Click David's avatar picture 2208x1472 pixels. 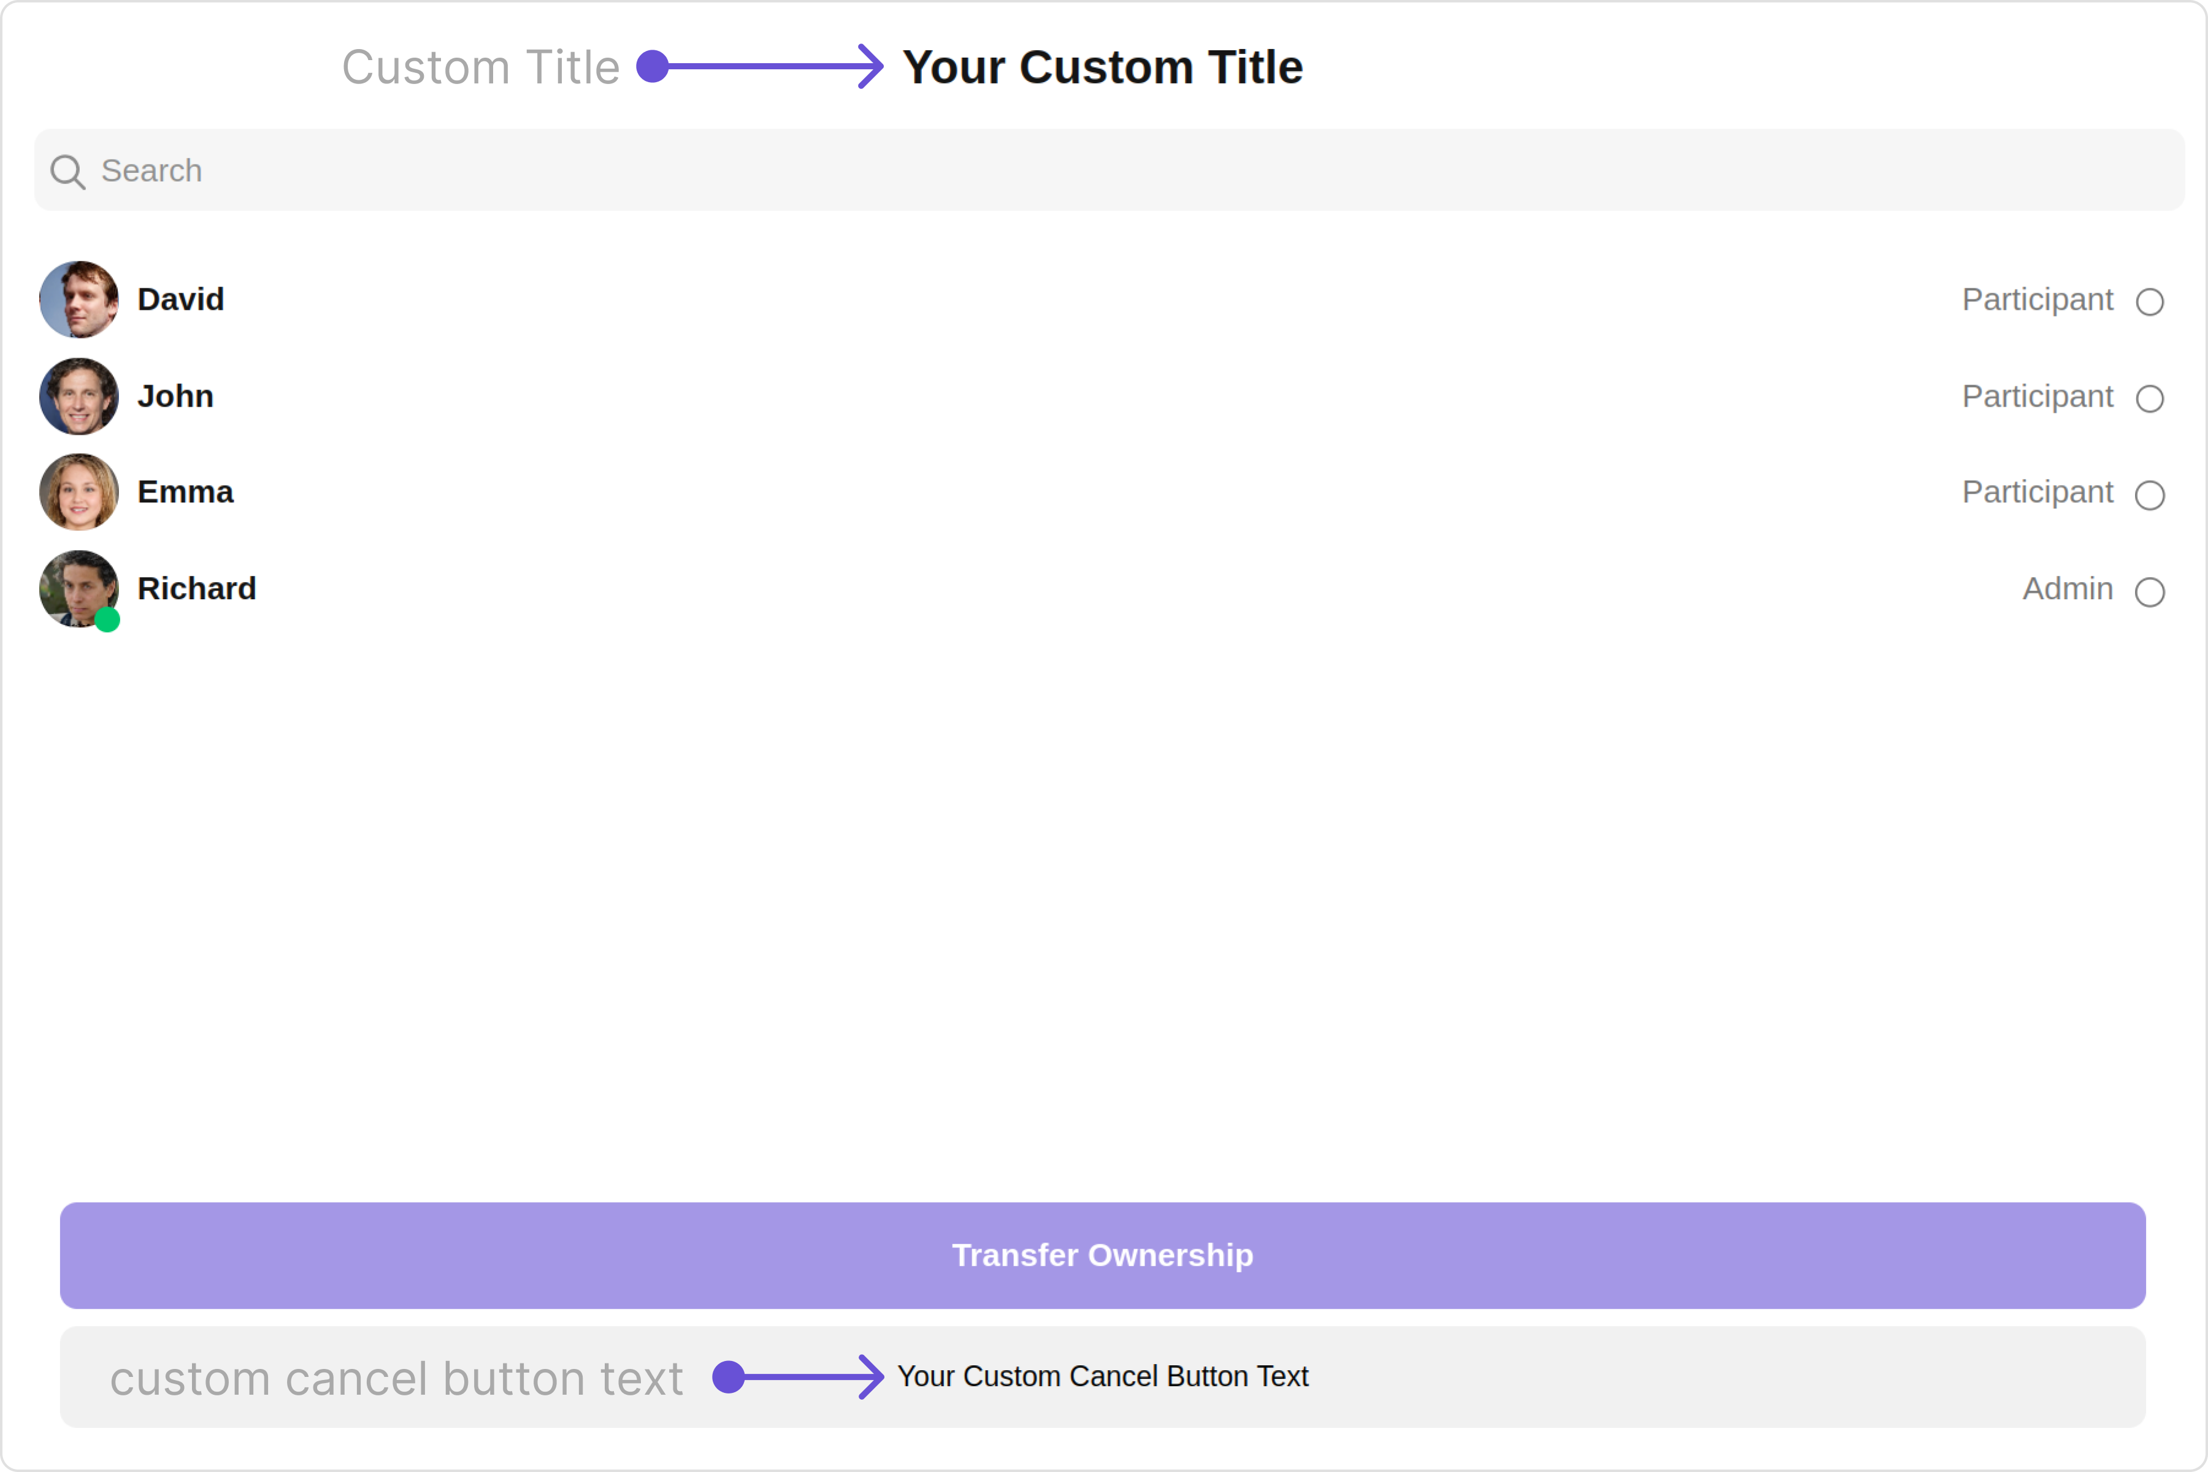[x=79, y=299]
